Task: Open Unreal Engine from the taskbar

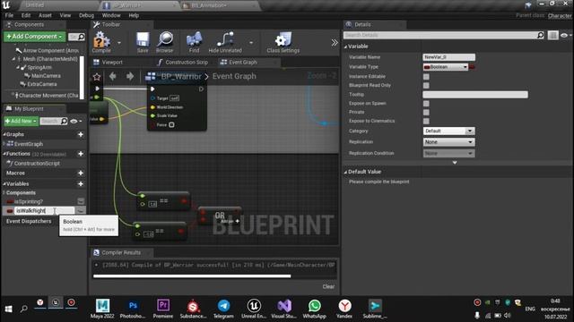Action: point(254,309)
